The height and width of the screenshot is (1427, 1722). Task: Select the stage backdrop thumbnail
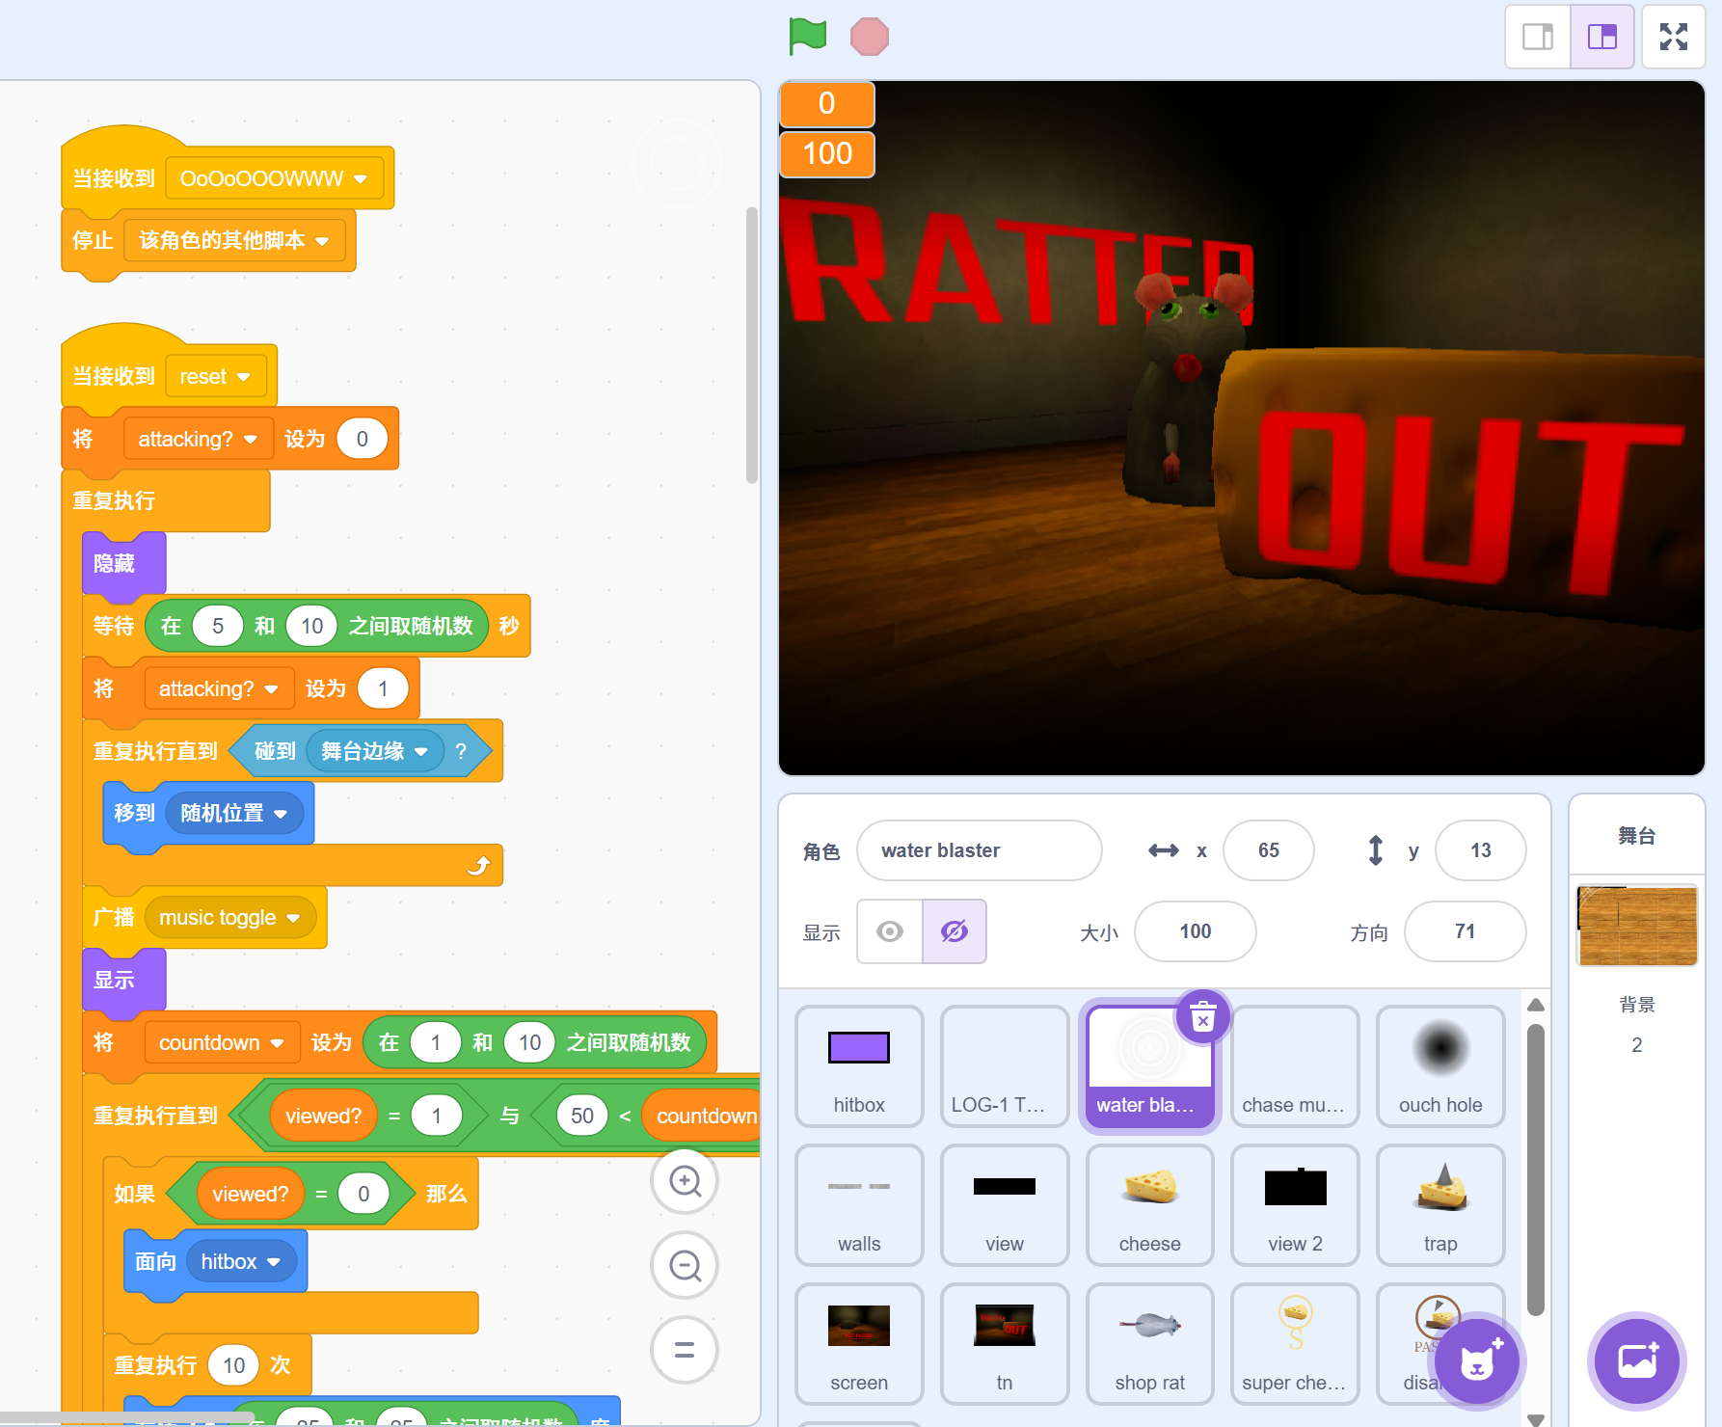coord(1636,926)
